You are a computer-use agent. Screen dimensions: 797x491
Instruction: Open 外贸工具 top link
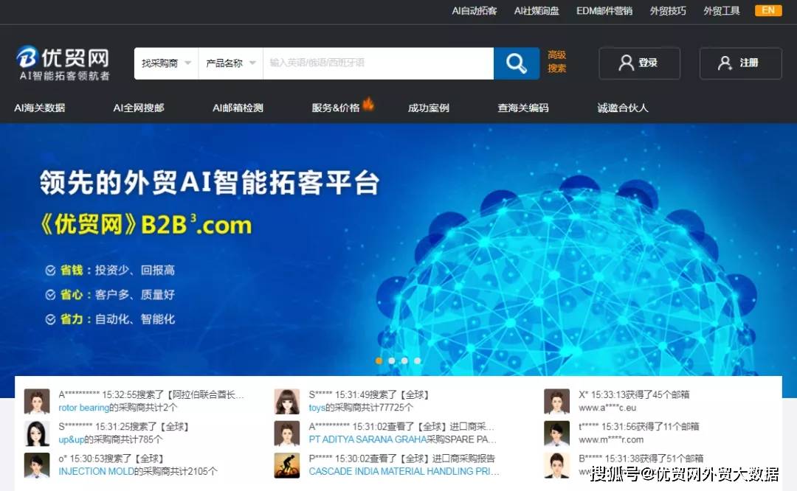[x=721, y=10]
